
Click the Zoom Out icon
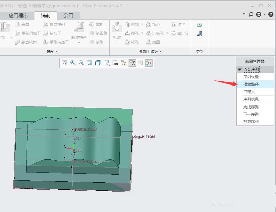tap(81, 63)
